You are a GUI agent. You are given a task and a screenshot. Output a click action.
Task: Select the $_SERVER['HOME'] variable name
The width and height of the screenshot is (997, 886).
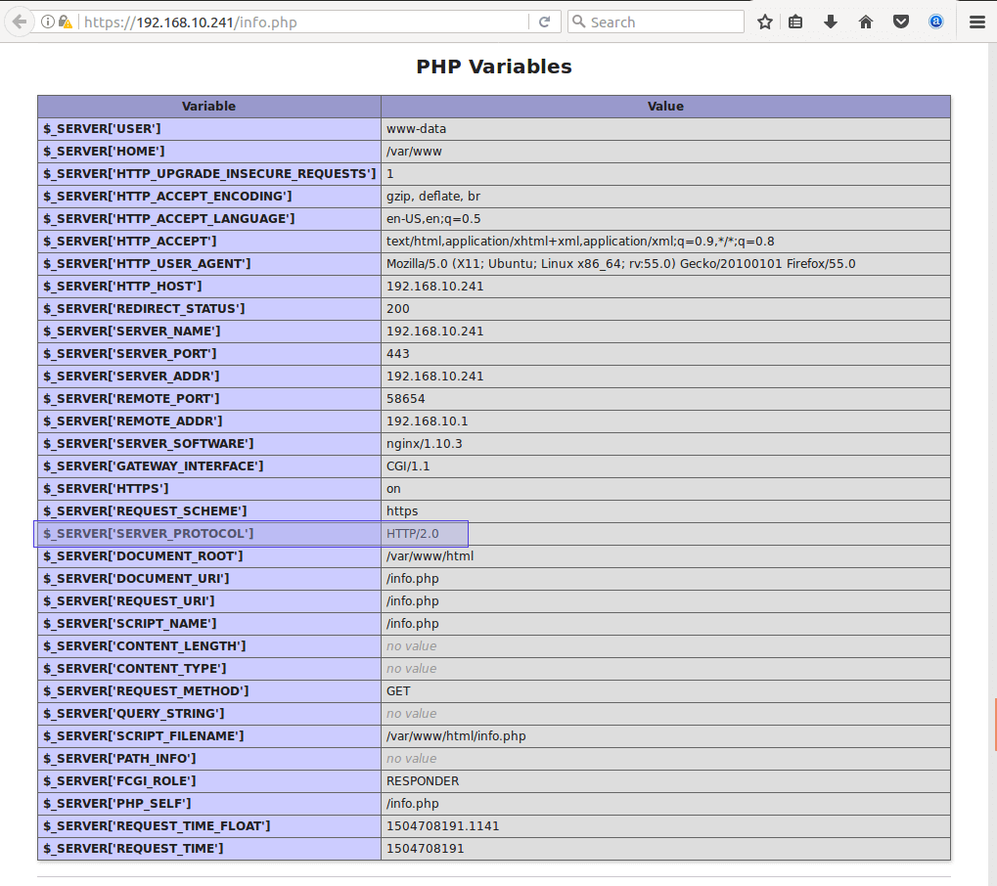[104, 152]
